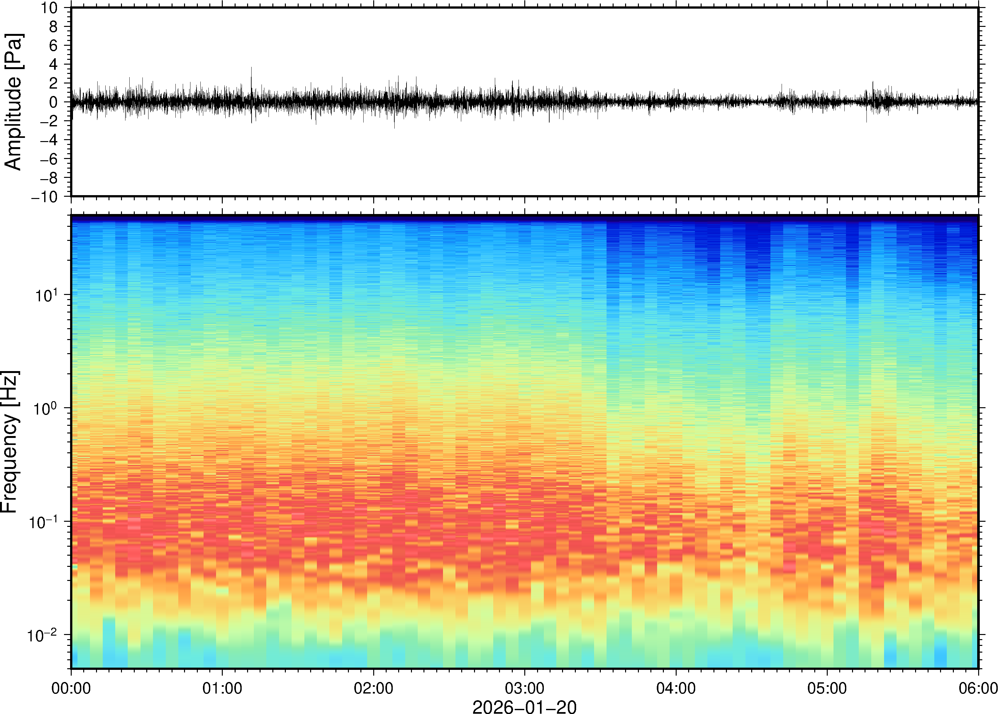Viewport: 998px width, 714px height.
Task: Click the 10⁻¹ frequency tick label
Action: (x=43, y=522)
